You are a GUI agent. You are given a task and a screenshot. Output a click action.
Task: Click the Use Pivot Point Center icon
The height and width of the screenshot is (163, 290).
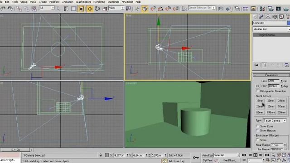(x=128, y=9)
